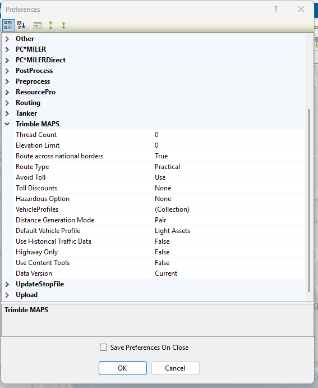Expand the Tanker category
This screenshot has width=318, height=388.
[7, 113]
